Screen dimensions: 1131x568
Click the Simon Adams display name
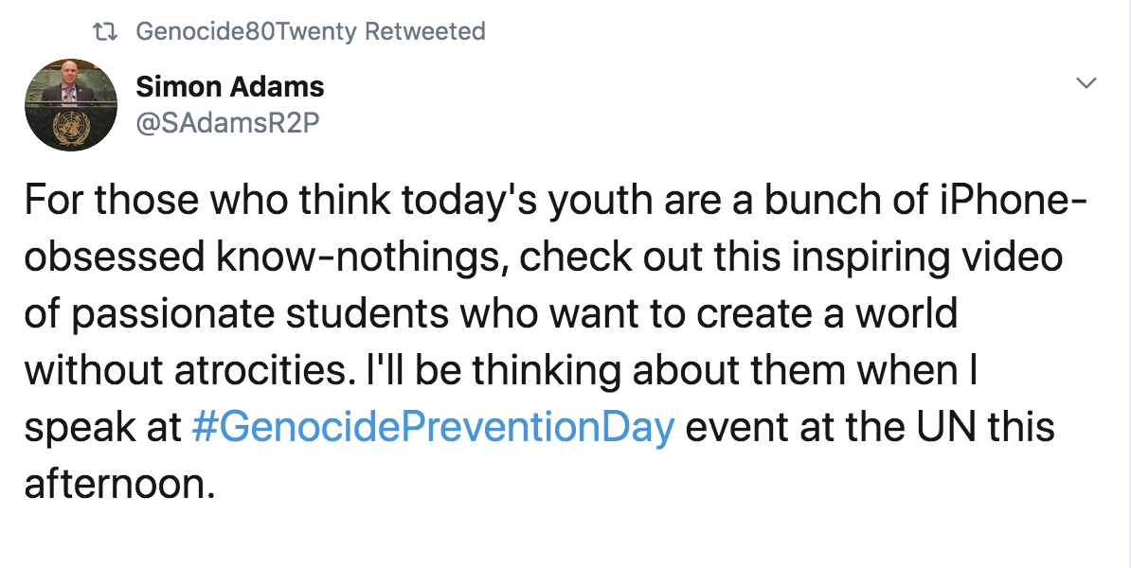click(230, 86)
